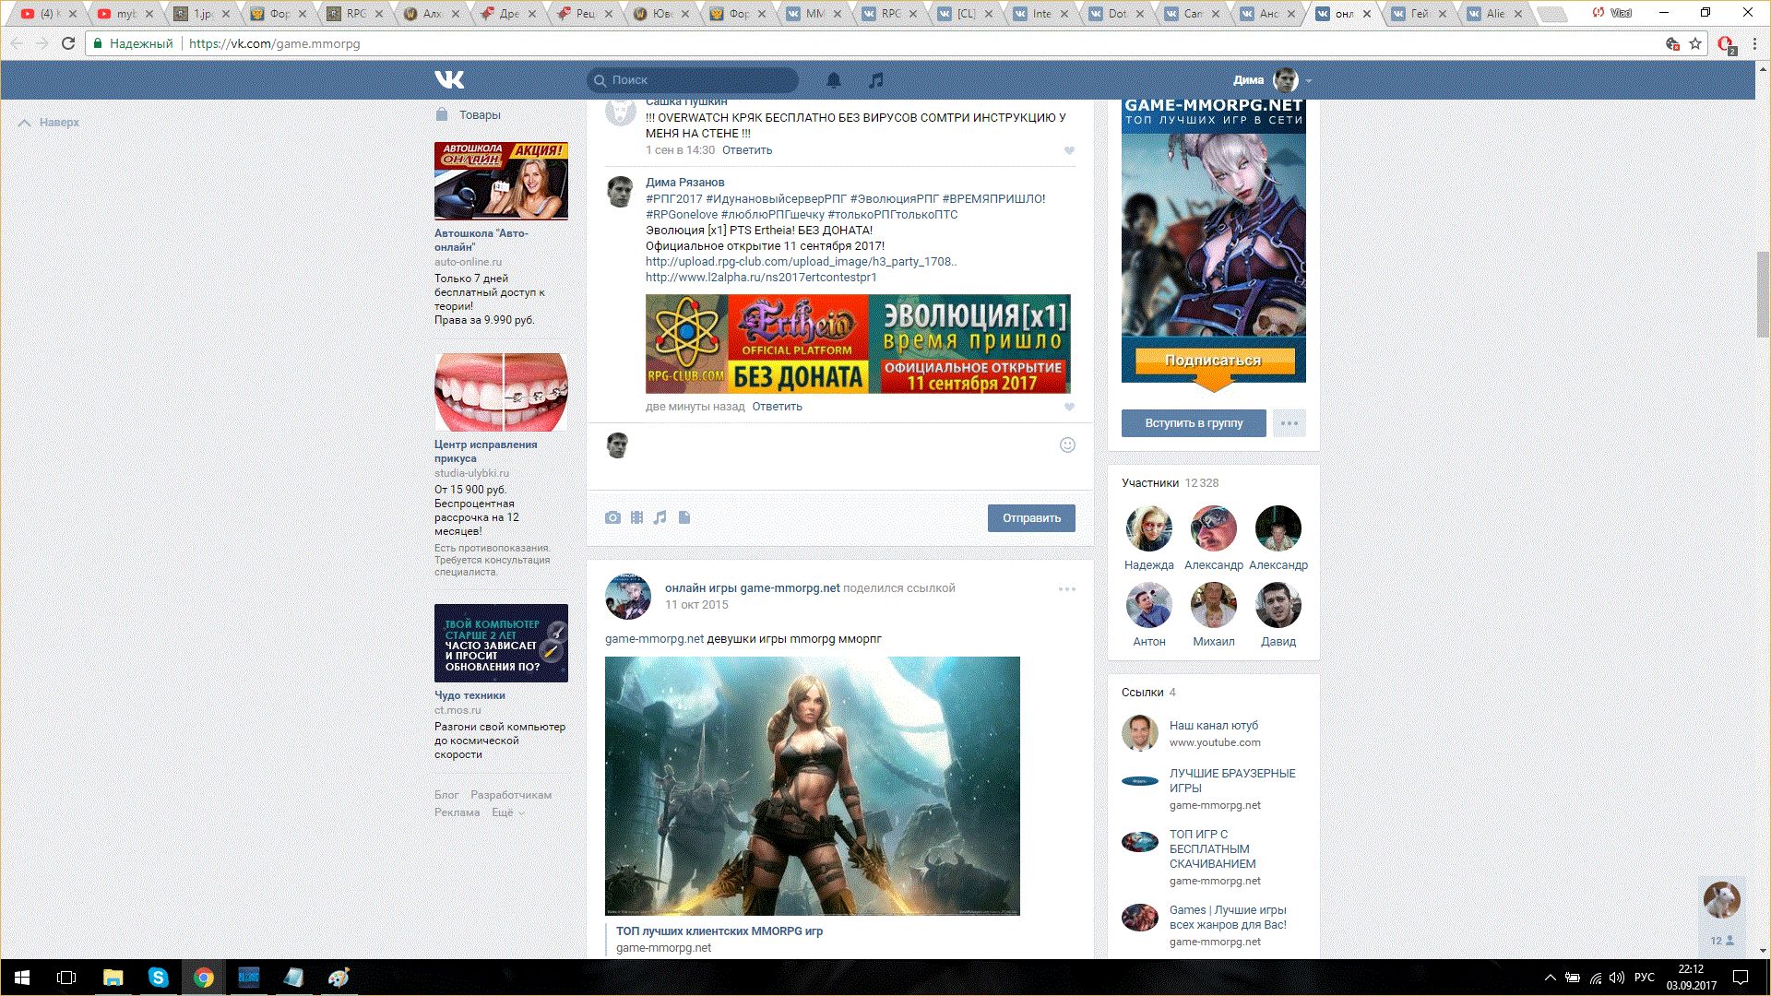Bookmark page with star icon

(1695, 43)
